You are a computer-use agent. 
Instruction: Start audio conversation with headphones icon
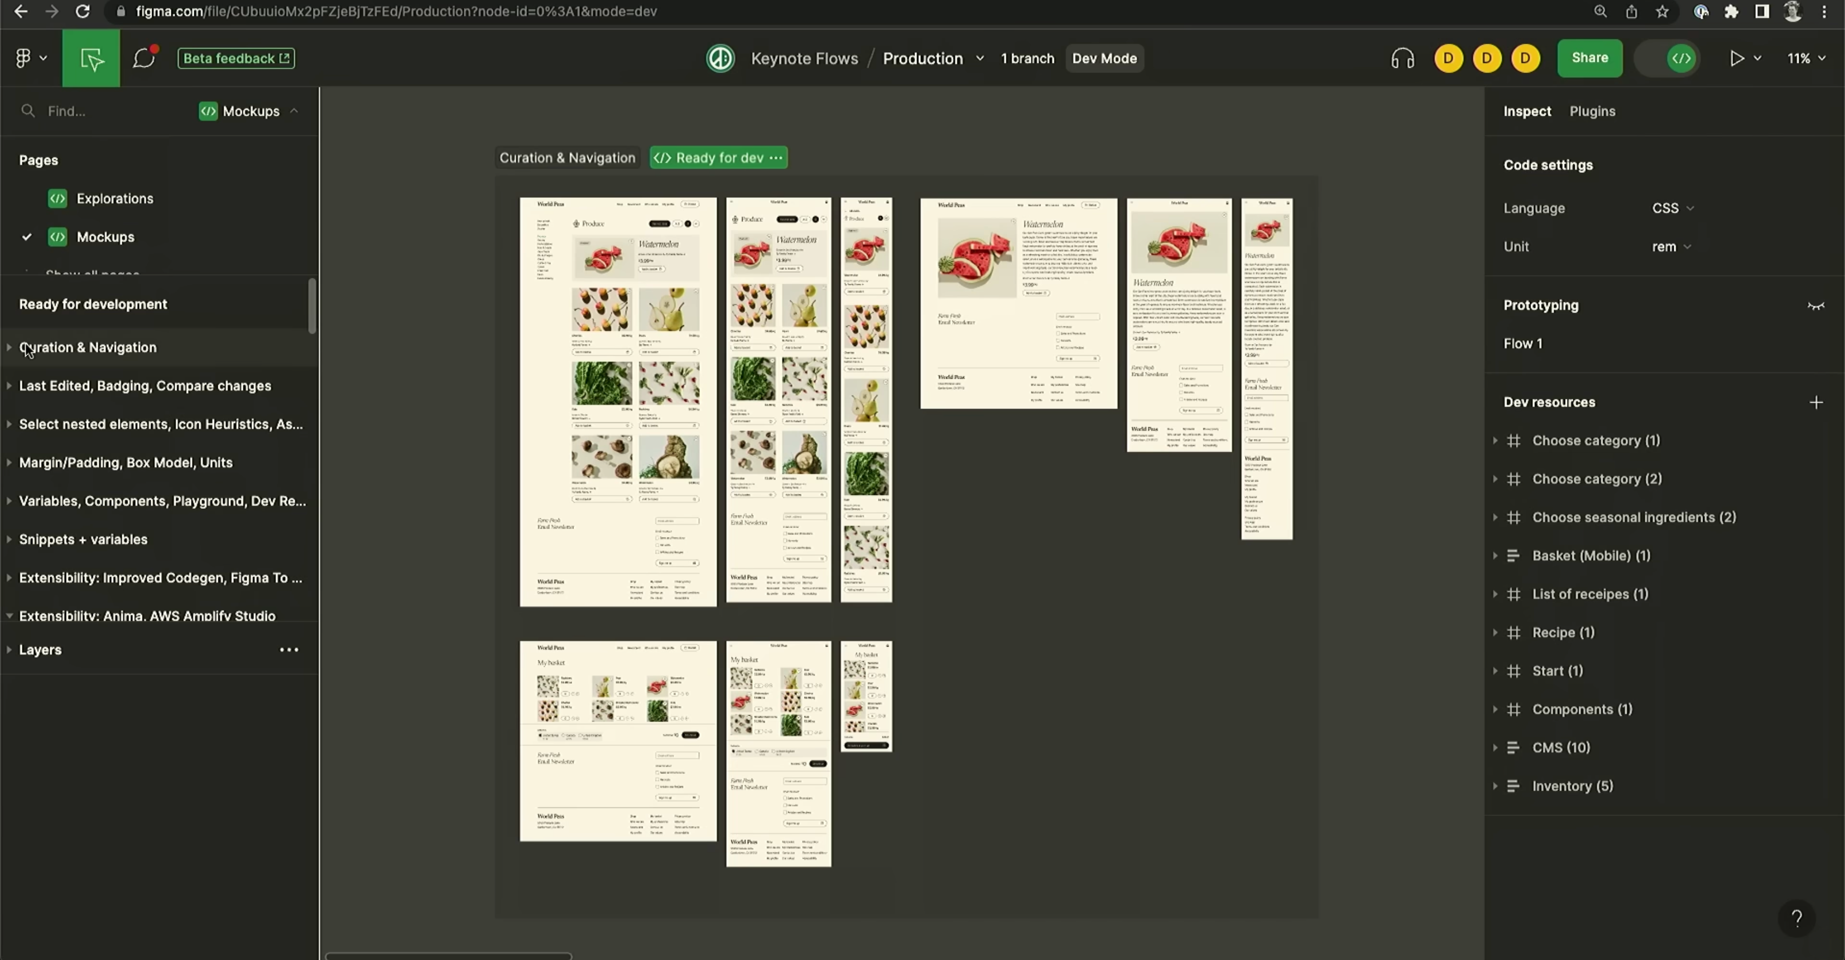click(x=1402, y=58)
